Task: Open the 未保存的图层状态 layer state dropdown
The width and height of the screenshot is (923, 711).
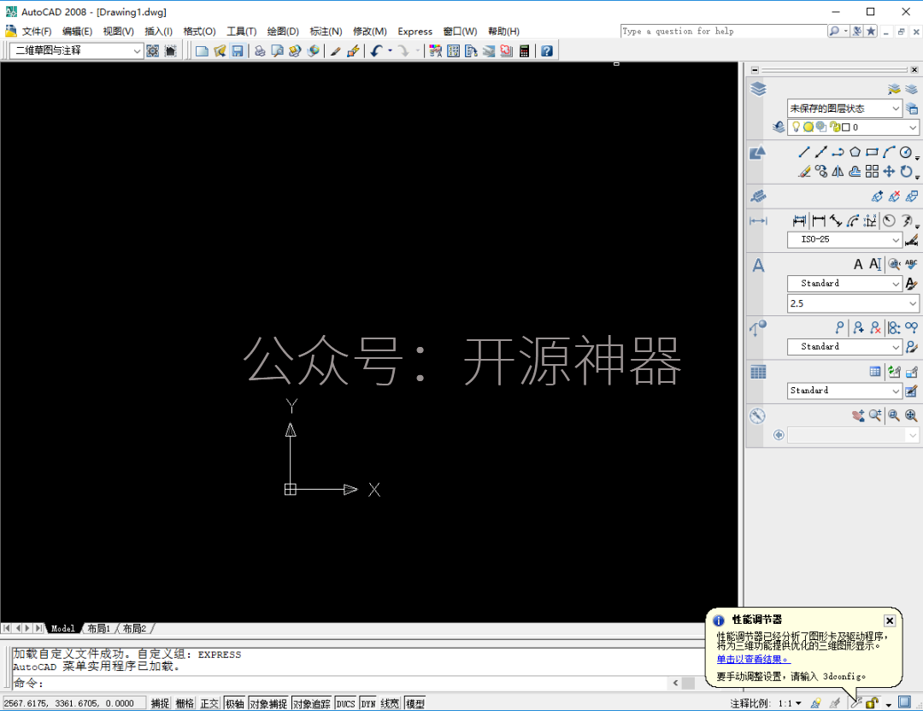Action: pos(844,109)
